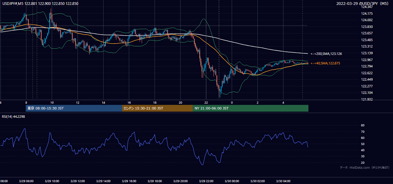Click the 200 SMA label 123.126
The height and width of the screenshot is (184, 393).
[x=326, y=54]
